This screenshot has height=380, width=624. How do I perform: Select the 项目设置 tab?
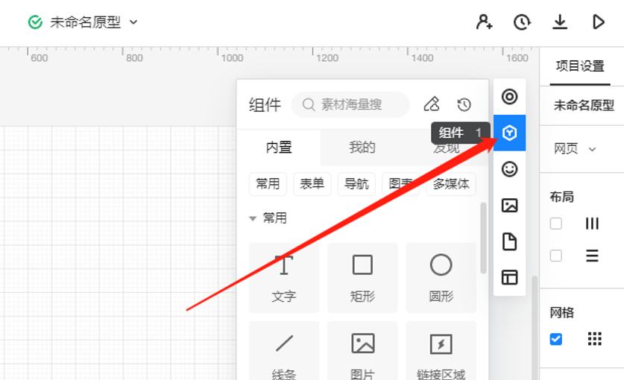(x=580, y=66)
